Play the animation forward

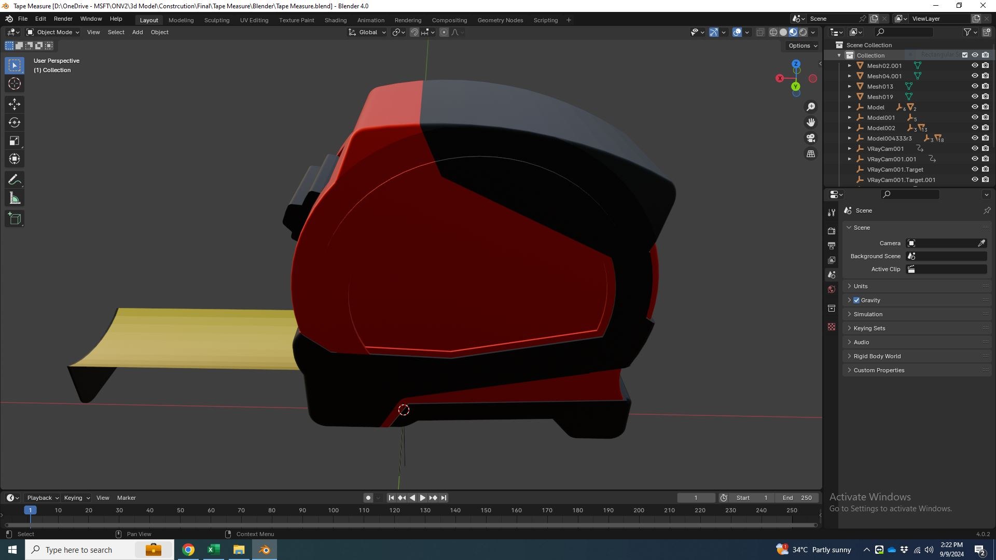pos(423,498)
